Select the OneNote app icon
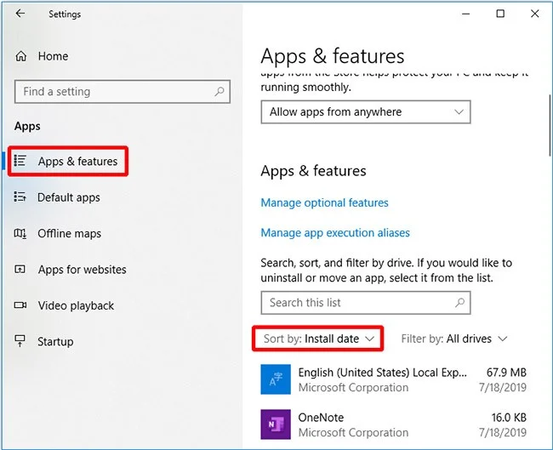 pos(276,424)
